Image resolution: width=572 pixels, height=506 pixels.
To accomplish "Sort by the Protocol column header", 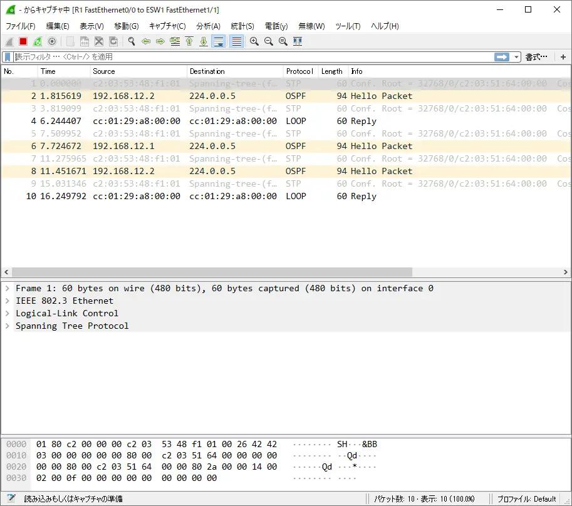I will [x=301, y=71].
